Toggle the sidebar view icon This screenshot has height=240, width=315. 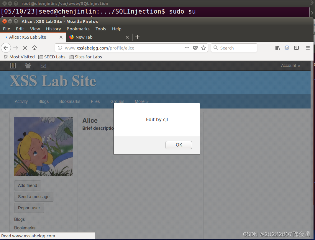point(296,48)
